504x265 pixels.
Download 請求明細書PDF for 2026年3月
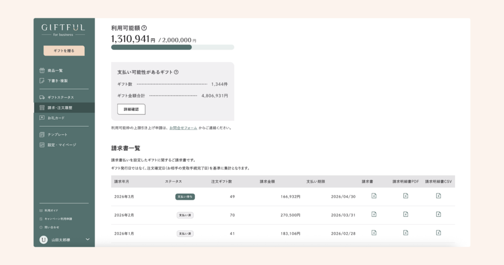(x=406, y=196)
